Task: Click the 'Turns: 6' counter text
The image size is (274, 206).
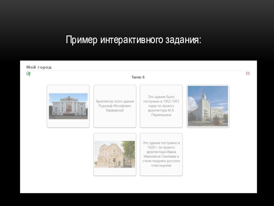Action: 138,77
